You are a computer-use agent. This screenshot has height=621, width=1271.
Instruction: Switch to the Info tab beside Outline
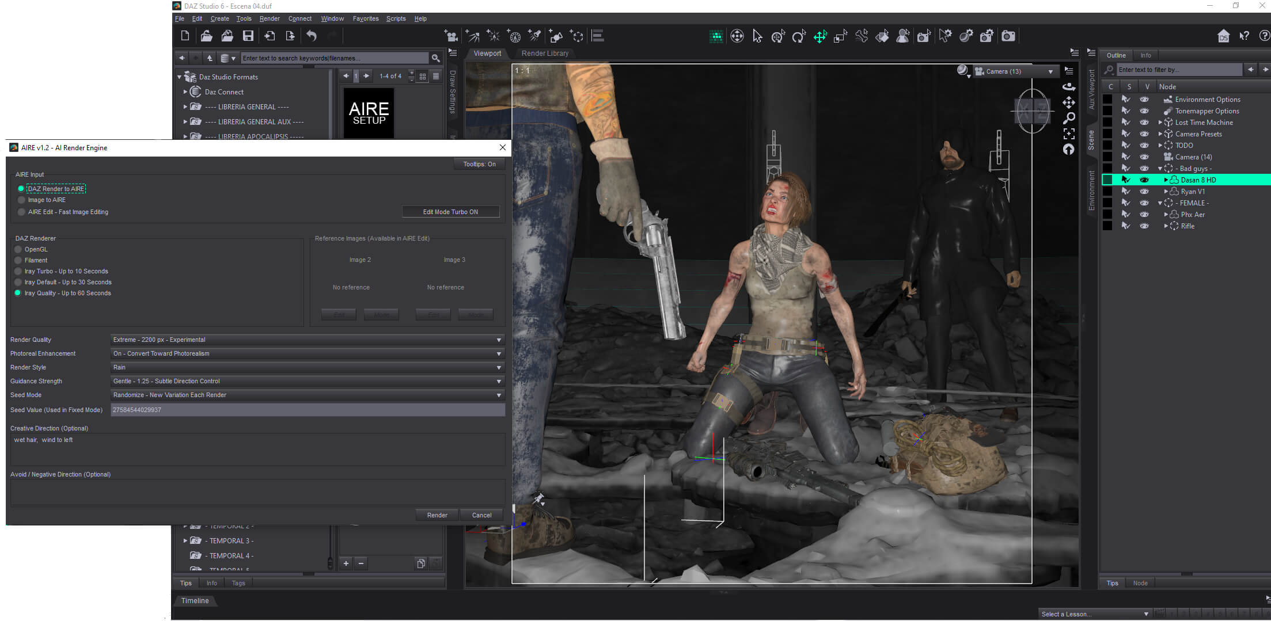point(1145,55)
